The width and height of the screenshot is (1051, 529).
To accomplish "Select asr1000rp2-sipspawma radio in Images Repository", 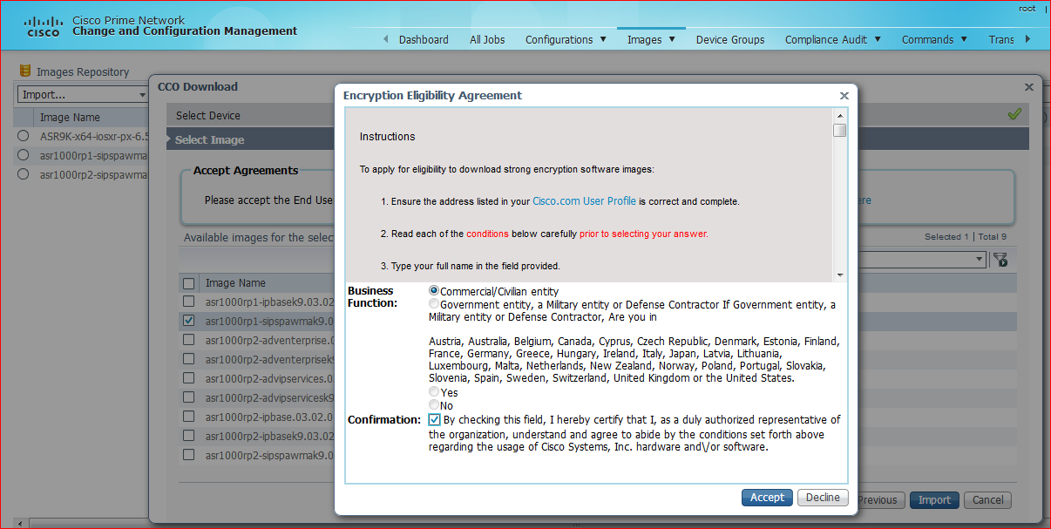I will coord(24,174).
